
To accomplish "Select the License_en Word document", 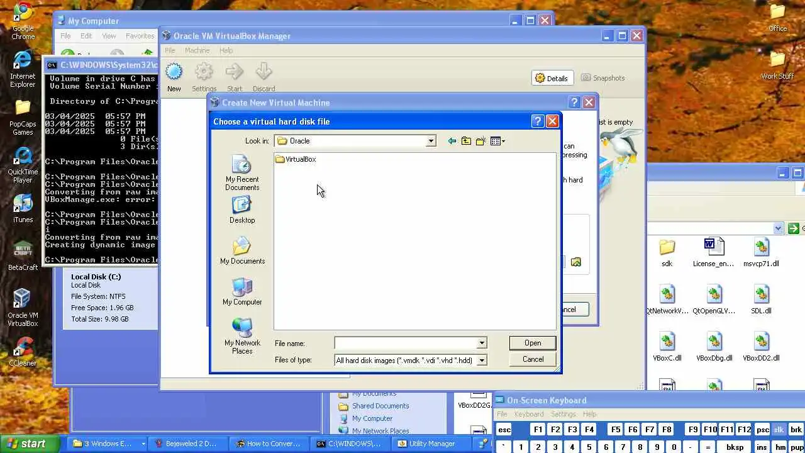I will [x=714, y=253].
